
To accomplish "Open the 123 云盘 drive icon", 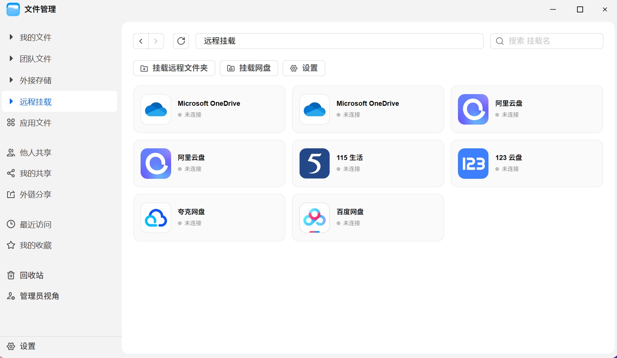I will coord(473,163).
